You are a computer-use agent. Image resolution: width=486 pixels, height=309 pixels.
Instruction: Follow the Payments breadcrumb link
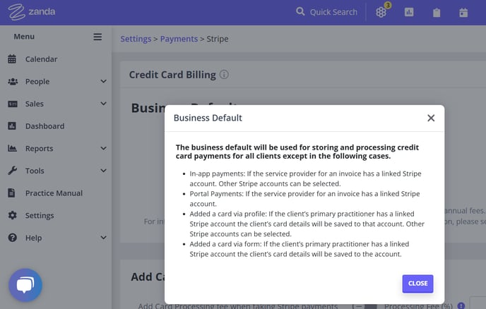(x=179, y=39)
